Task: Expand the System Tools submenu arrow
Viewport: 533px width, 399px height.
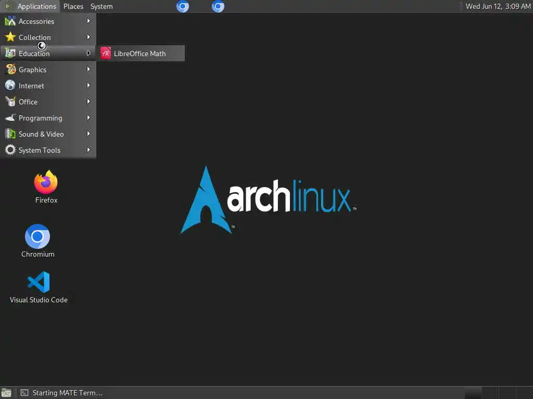Action: tap(88, 150)
